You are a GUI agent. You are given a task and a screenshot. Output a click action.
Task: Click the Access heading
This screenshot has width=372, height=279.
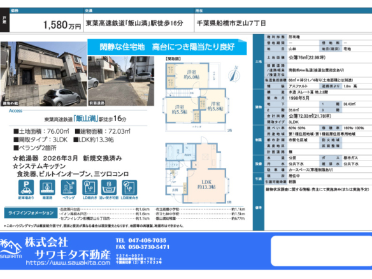(16, 111)
